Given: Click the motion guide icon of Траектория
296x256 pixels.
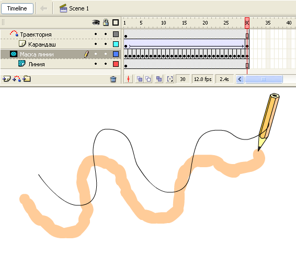Looking at the screenshot, I should 14,33.
